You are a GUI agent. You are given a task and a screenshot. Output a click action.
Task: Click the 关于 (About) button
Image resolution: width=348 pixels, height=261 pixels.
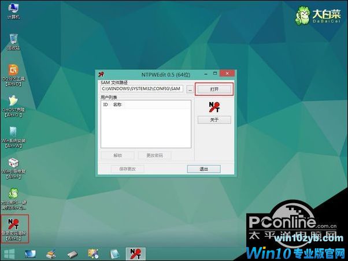click(x=214, y=120)
